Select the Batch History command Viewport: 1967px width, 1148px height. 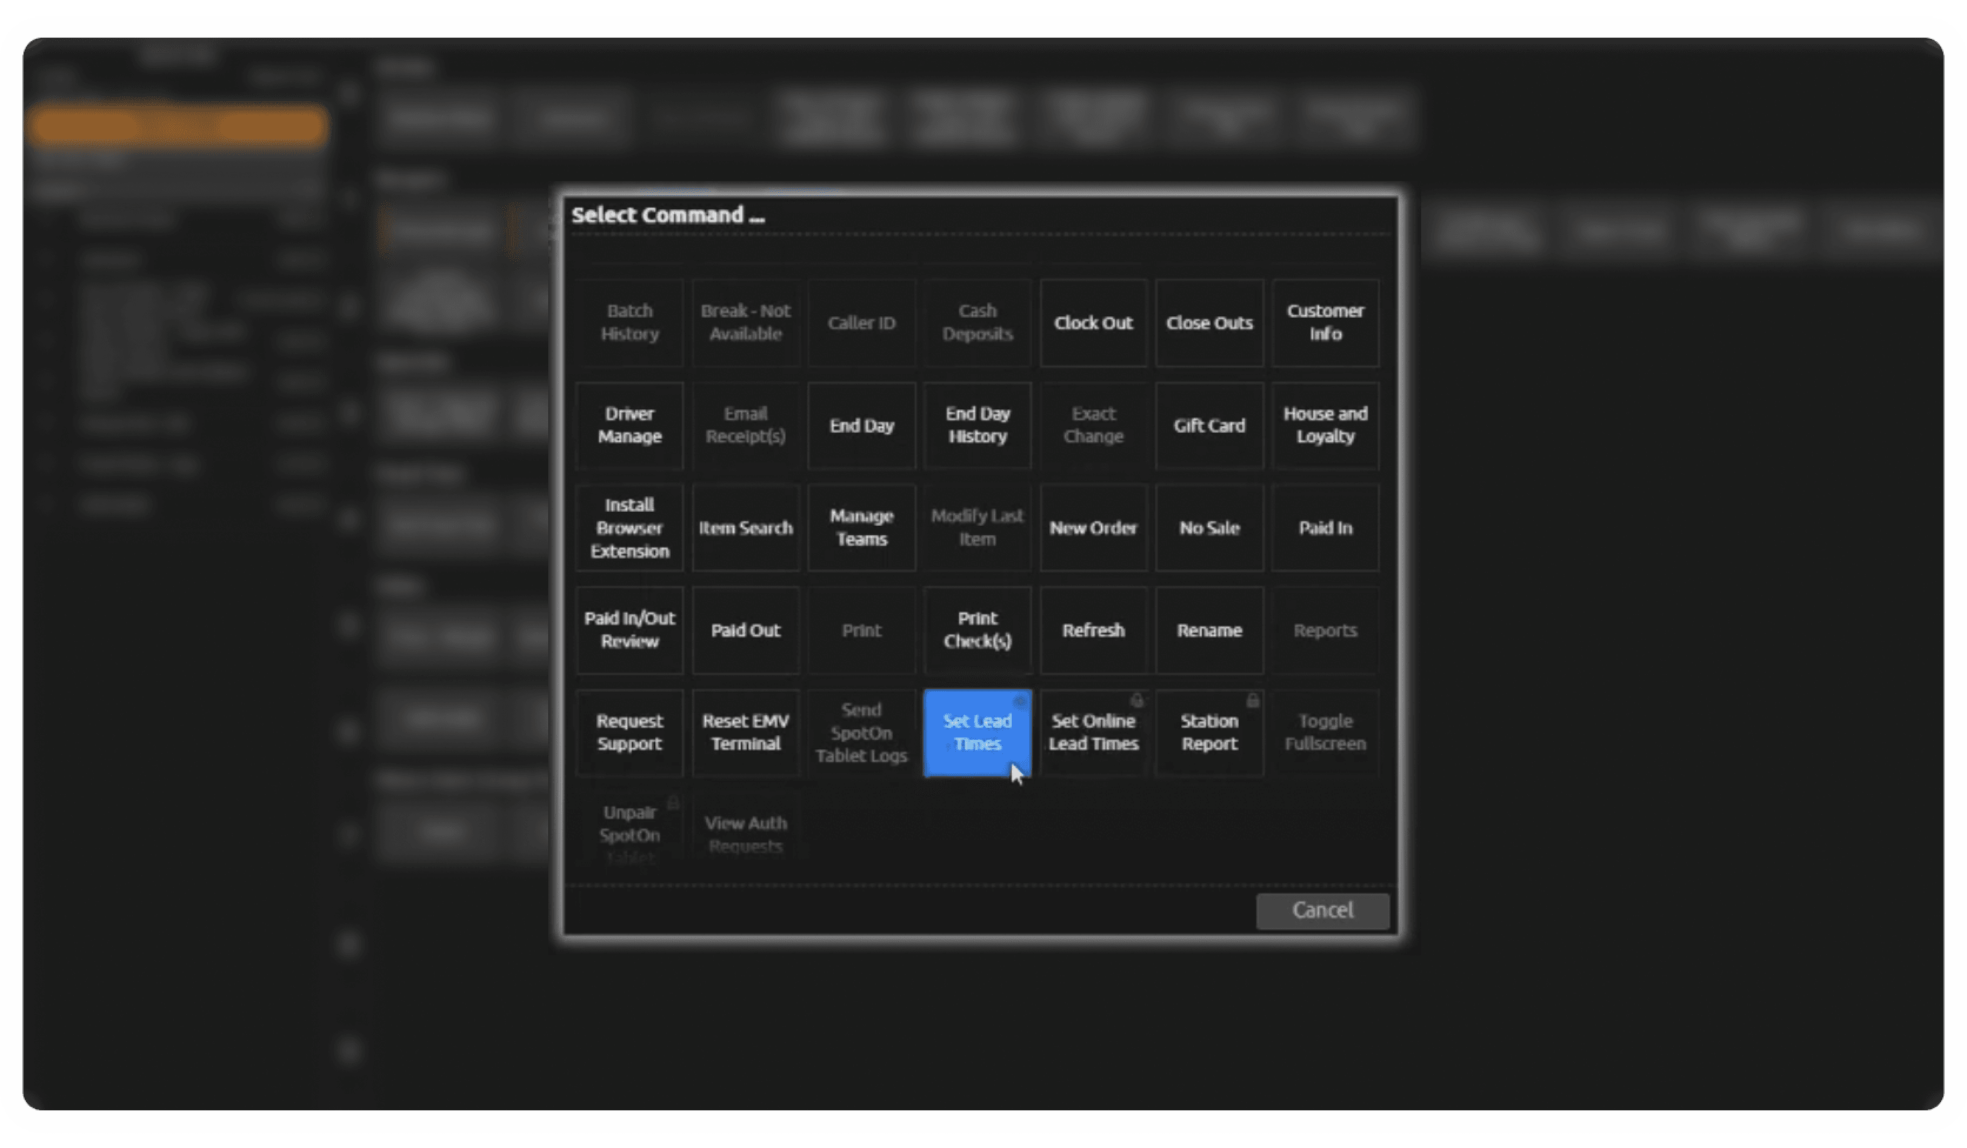tap(629, 322)
